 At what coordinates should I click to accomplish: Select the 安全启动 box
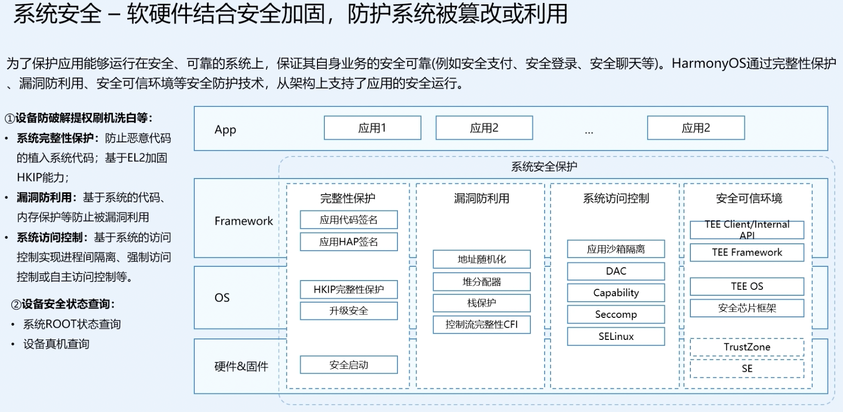(x=349, y=365)
